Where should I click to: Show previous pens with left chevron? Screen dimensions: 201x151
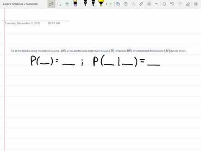(80, 4)
